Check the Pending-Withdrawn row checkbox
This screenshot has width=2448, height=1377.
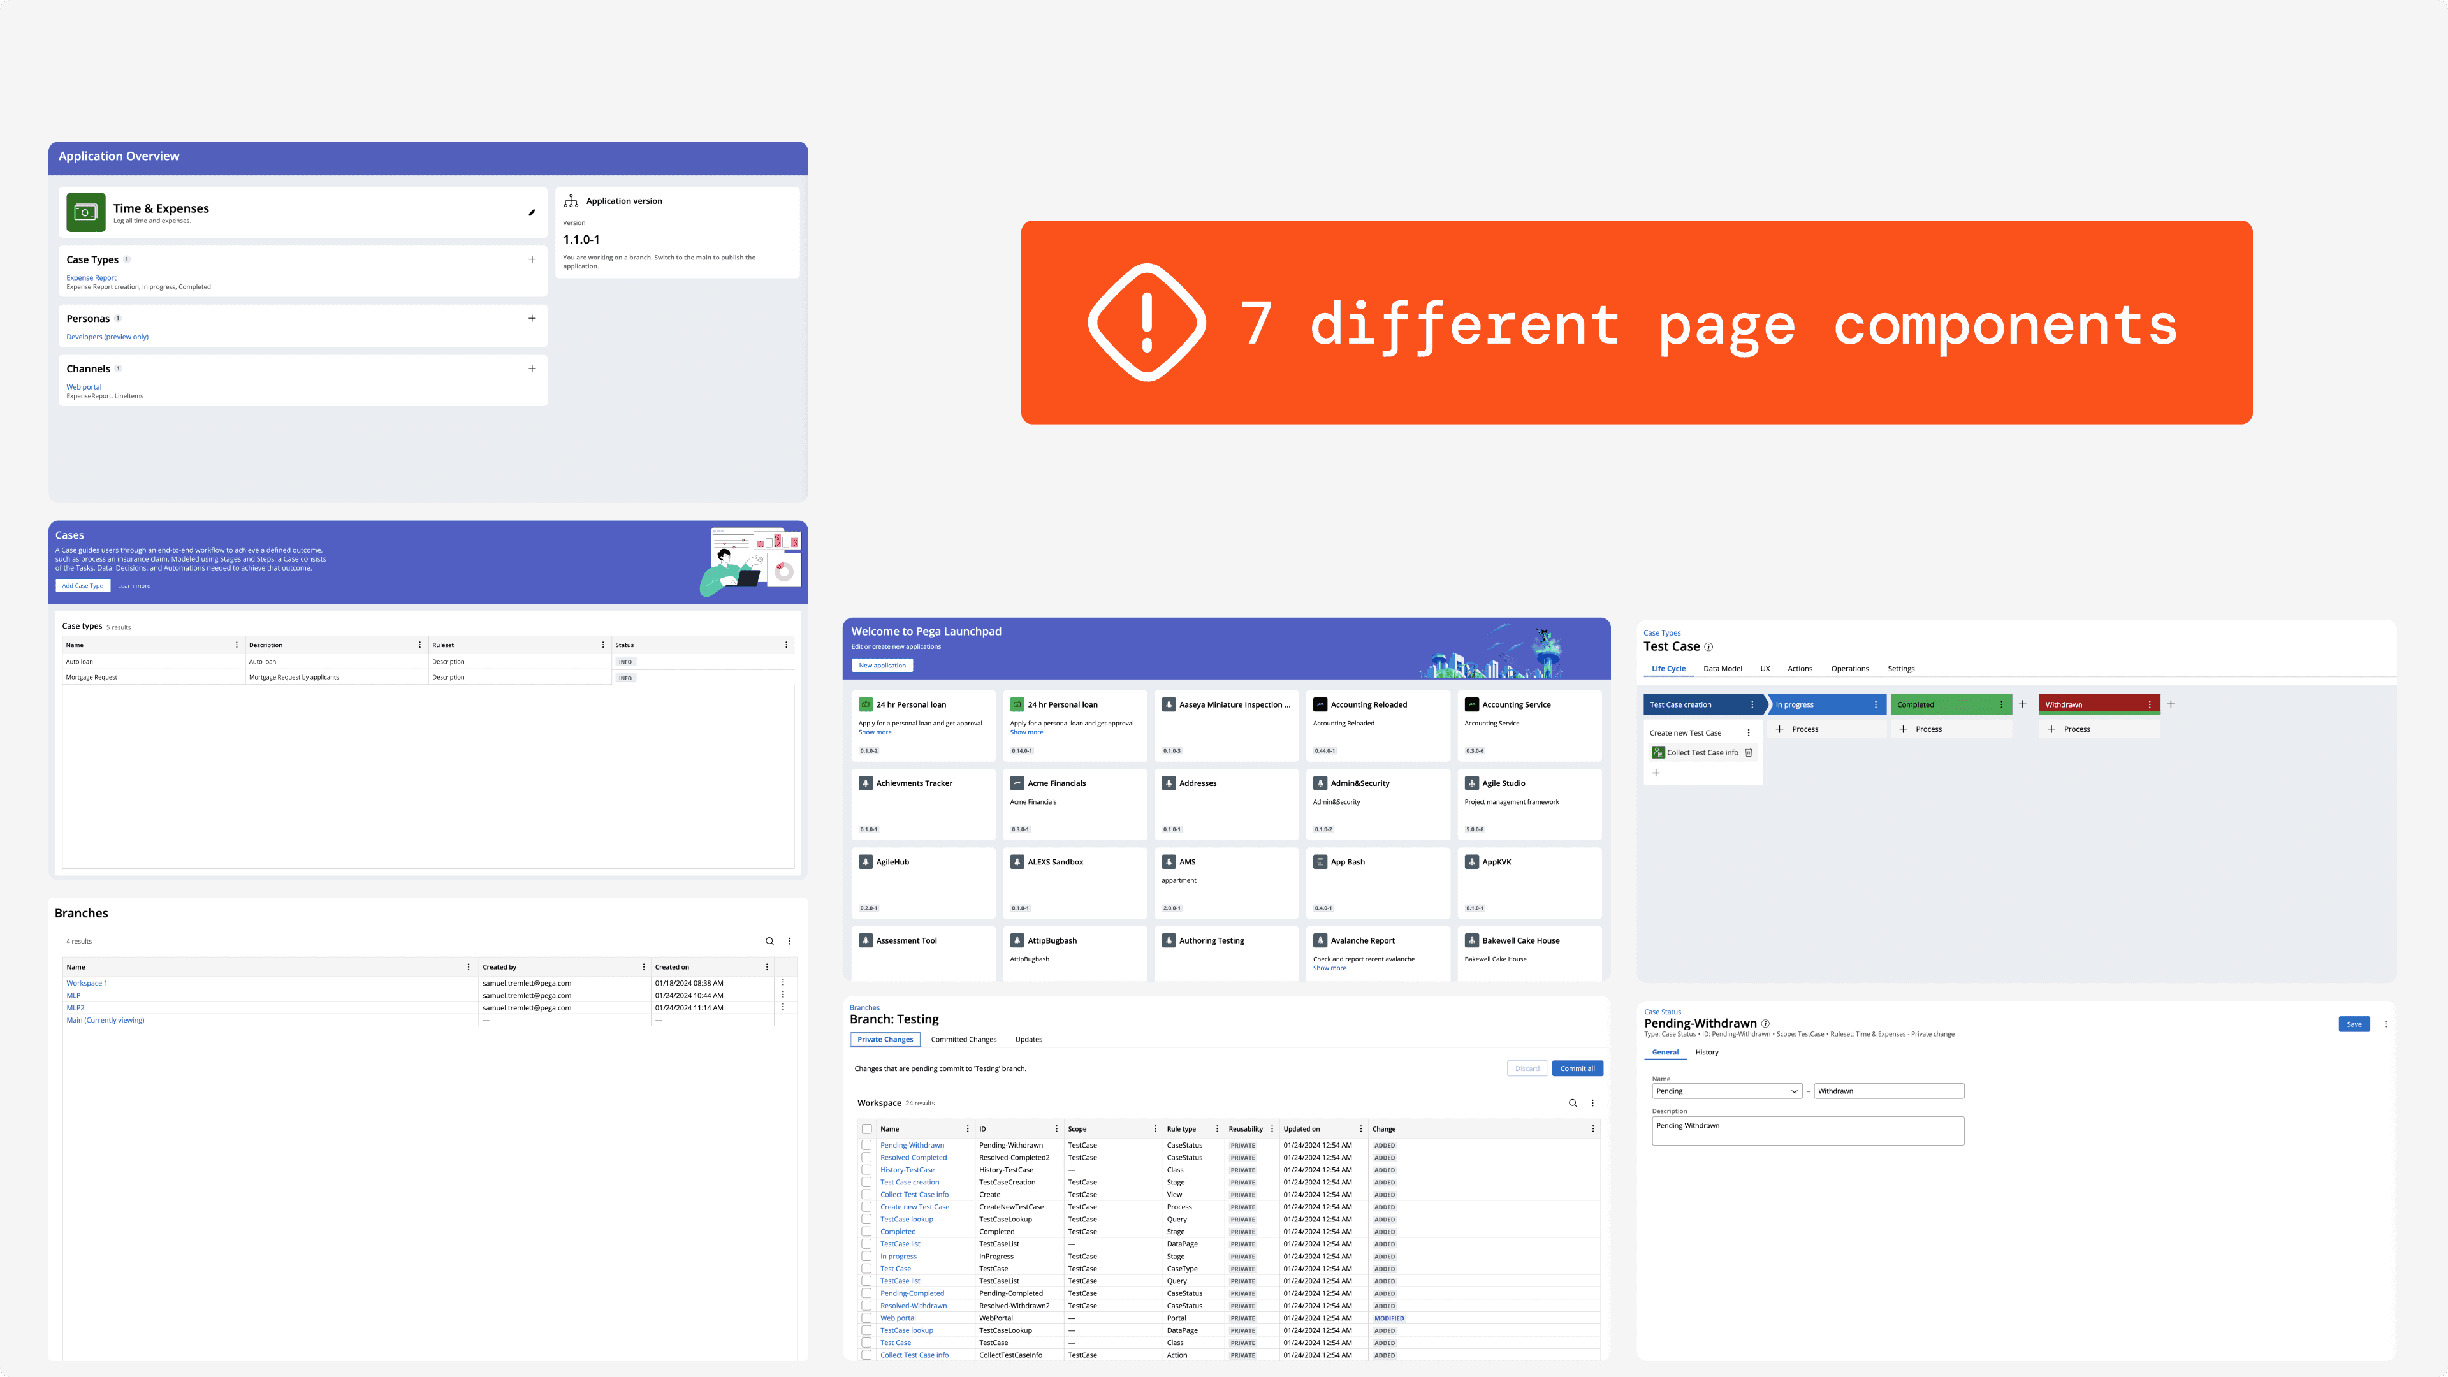click(x=867, y=1145)
